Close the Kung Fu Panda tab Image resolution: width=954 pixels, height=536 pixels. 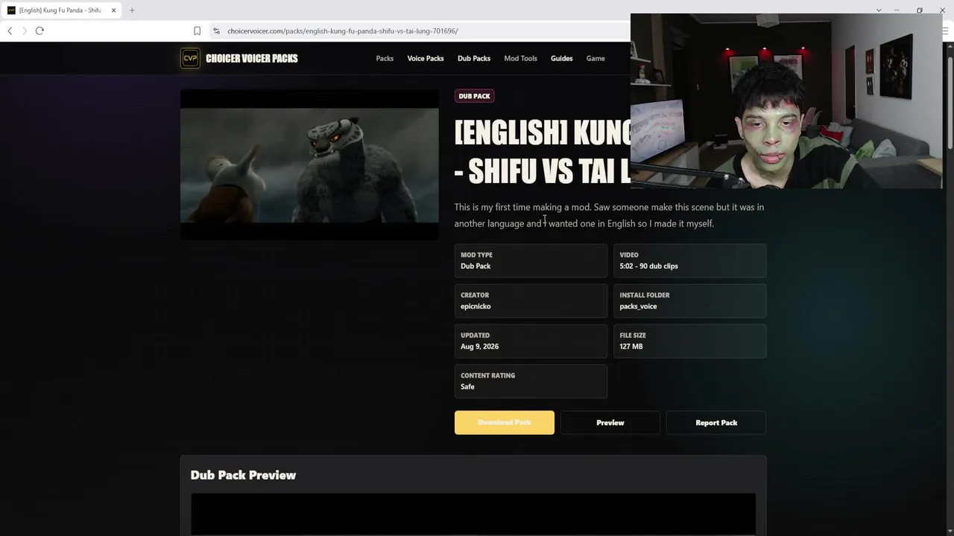[113, 10]
